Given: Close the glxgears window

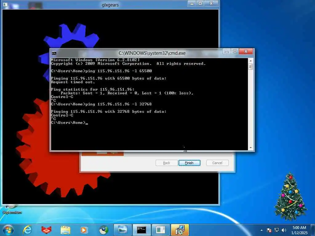Looking at the screenshot, I should (211, 4).
